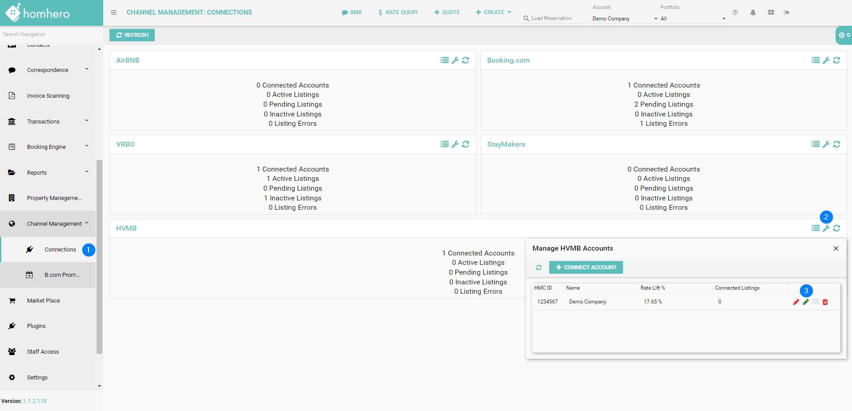Screen dimensions: 852x411
Task: Expand the Reports navigation section
Action: [x=48, y=173]
